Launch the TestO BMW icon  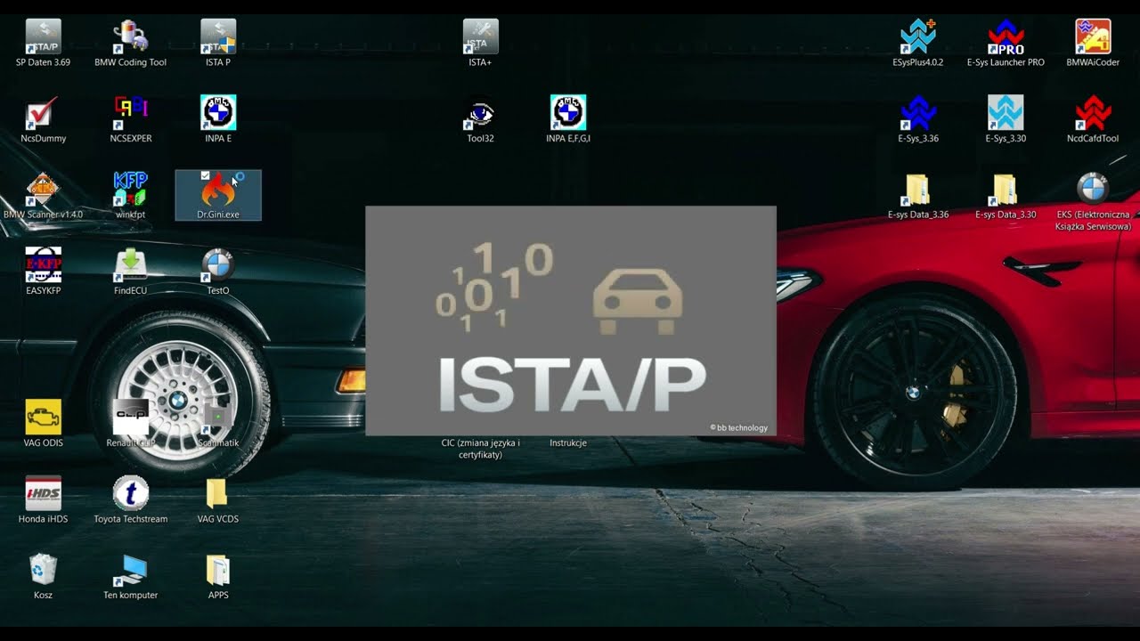[x=218, y=265]
